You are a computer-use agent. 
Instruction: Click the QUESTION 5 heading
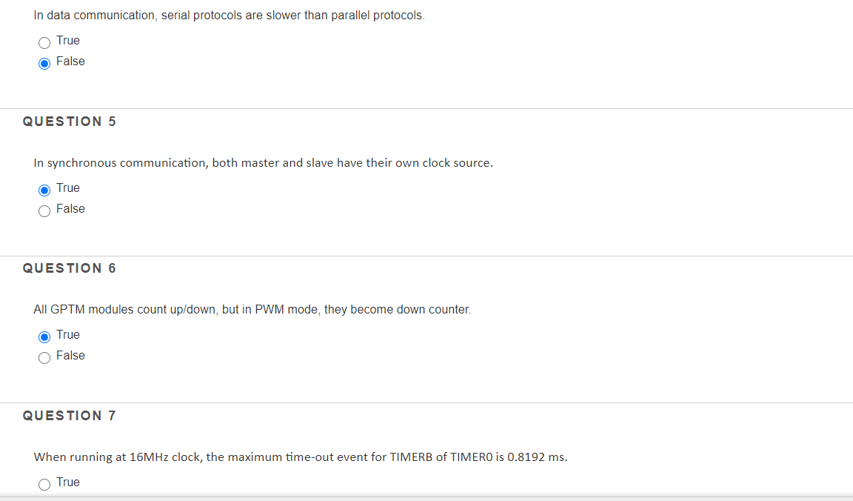[x=70, y=122]
